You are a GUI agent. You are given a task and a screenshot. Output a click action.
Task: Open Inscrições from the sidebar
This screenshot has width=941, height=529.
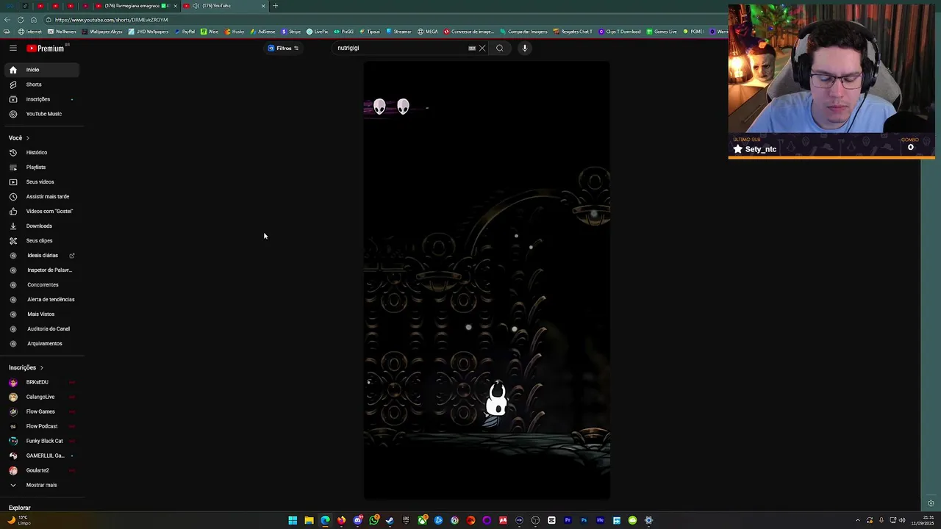coord(40,99)
